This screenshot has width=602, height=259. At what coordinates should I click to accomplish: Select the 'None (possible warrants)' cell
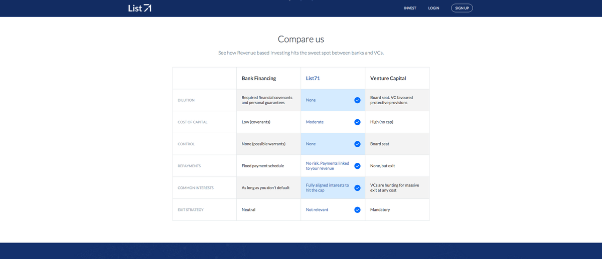268,144
